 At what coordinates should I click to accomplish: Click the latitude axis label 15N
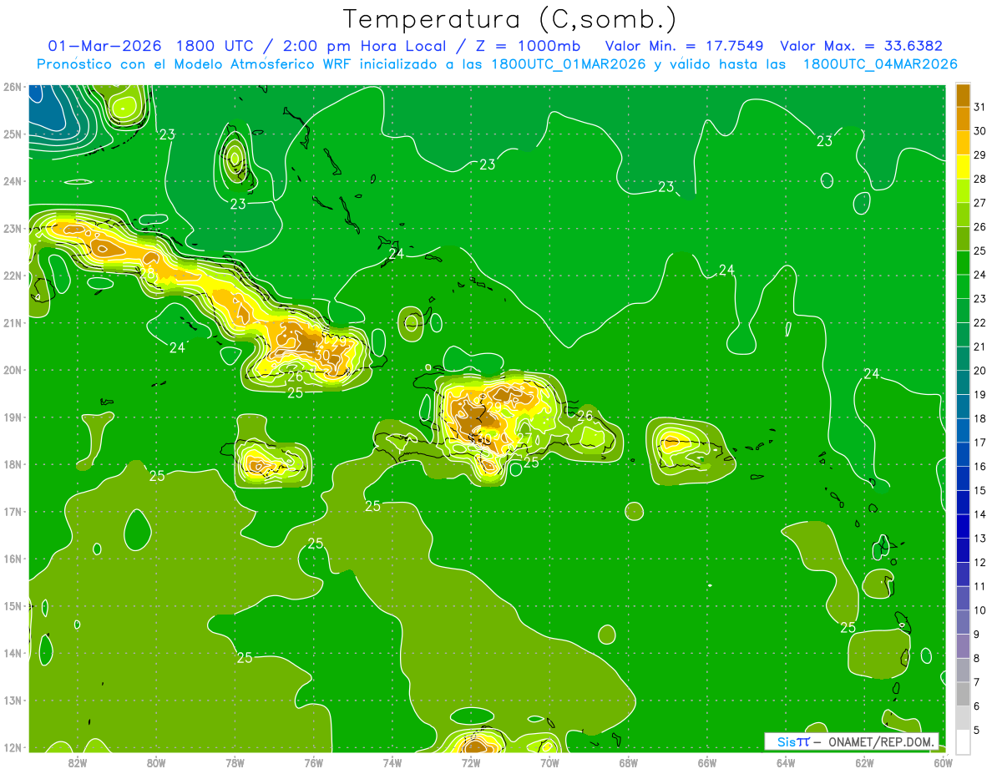[x=13, y=606]
